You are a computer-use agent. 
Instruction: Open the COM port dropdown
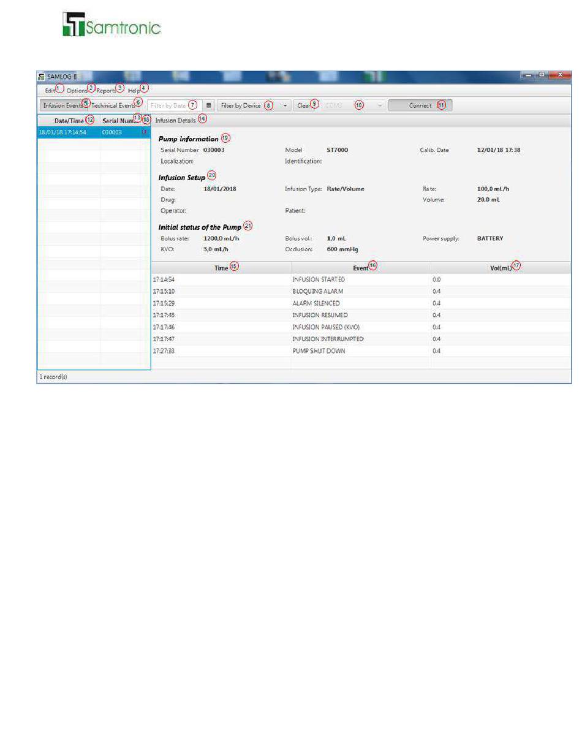[x=353, y=105]
